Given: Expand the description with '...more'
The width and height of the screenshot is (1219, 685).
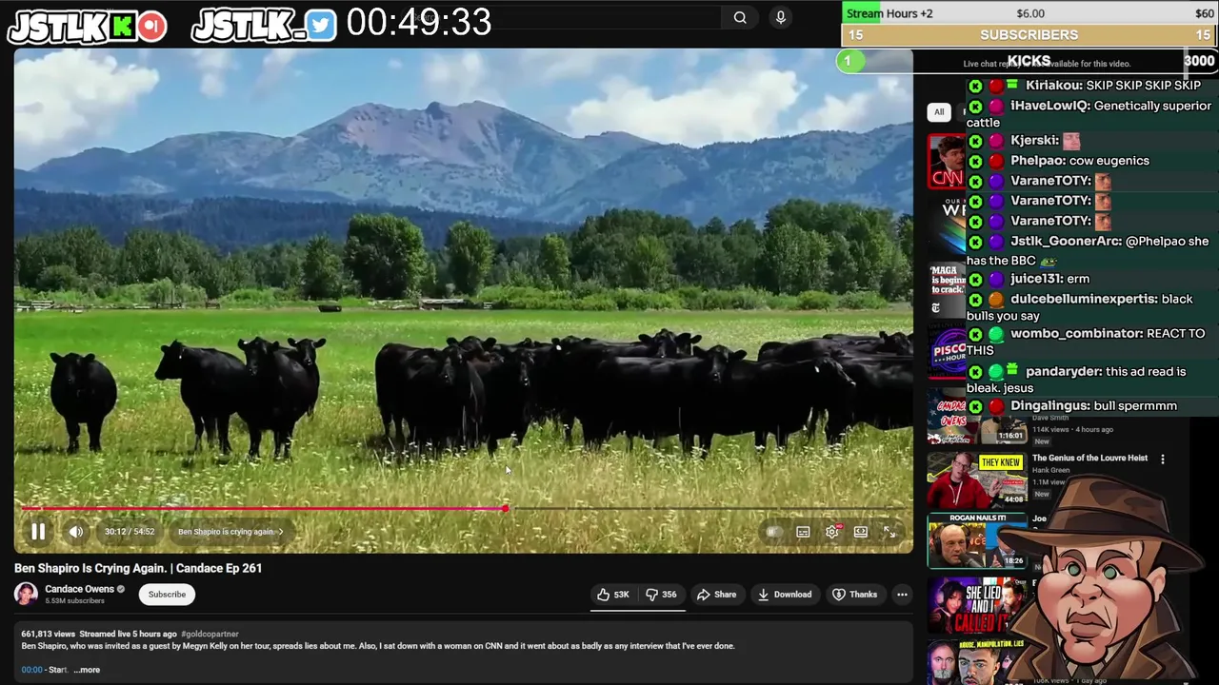Looking at the screenshot, I should (87, 670).
